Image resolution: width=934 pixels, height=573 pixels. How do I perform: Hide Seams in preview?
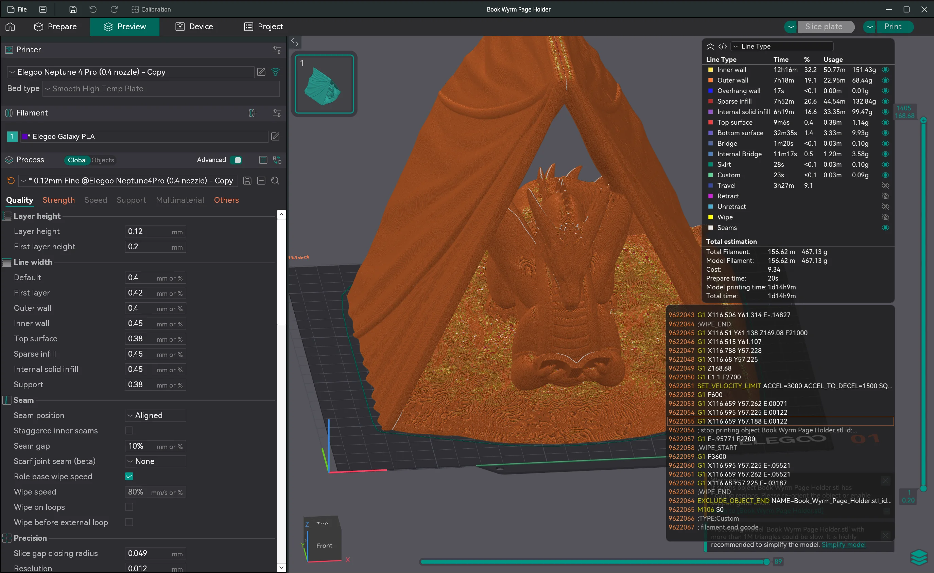coord(885,228)
